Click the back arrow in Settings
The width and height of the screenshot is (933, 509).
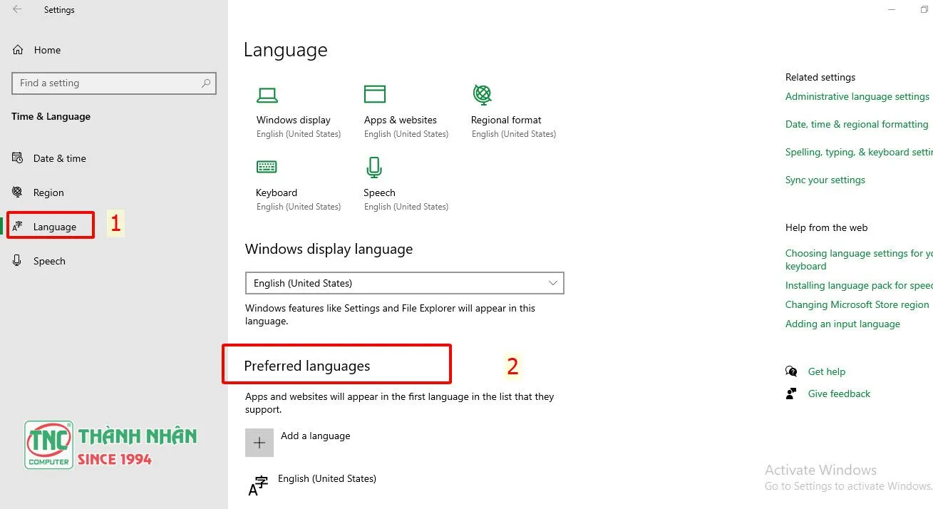[16, 9]
